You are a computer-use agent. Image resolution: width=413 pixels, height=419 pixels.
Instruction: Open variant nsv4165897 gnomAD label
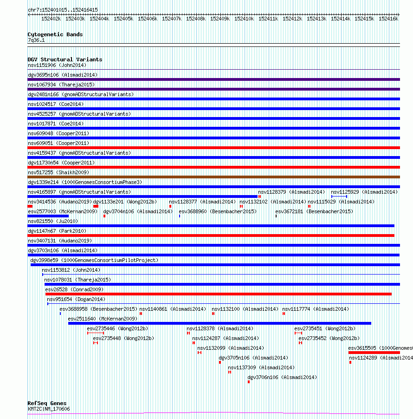tap(79, 192)
